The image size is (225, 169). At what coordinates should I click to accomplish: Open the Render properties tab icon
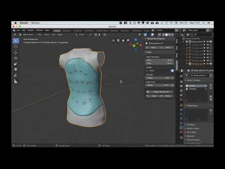(x=181, y=82)
